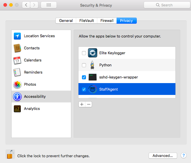The image size is (191, 163).
Task: Select the Python rocket icon
Action: pyautogui.click(x=92, y=65)
